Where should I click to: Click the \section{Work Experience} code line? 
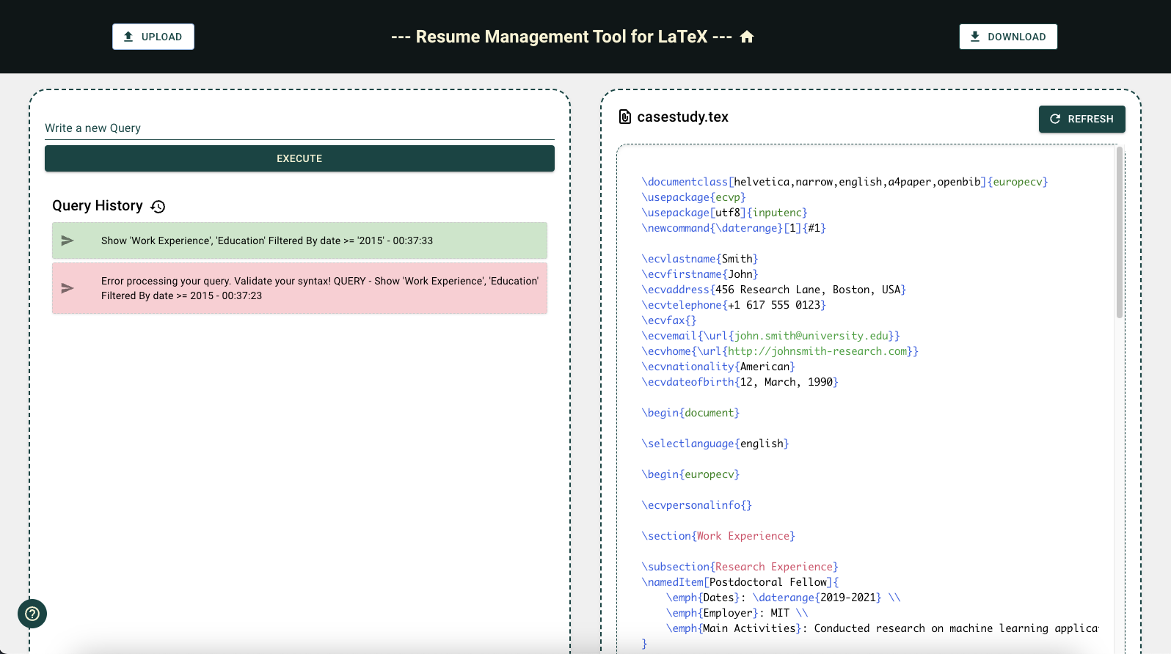tap(718, 536)
